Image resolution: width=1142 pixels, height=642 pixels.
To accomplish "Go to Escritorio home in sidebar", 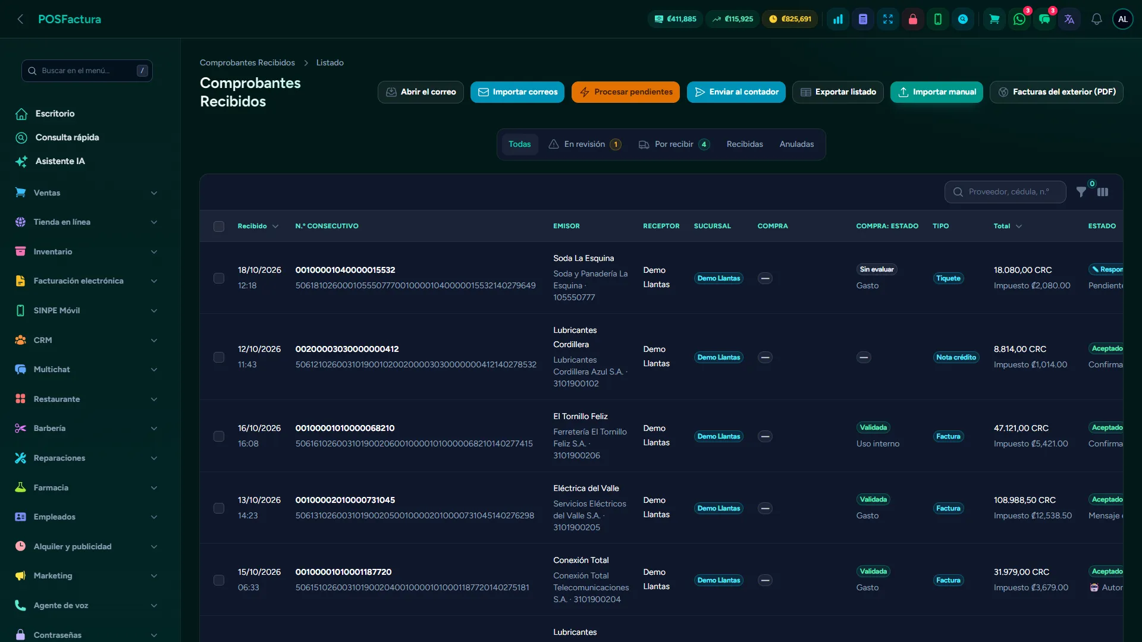I will tap(55, 114).
